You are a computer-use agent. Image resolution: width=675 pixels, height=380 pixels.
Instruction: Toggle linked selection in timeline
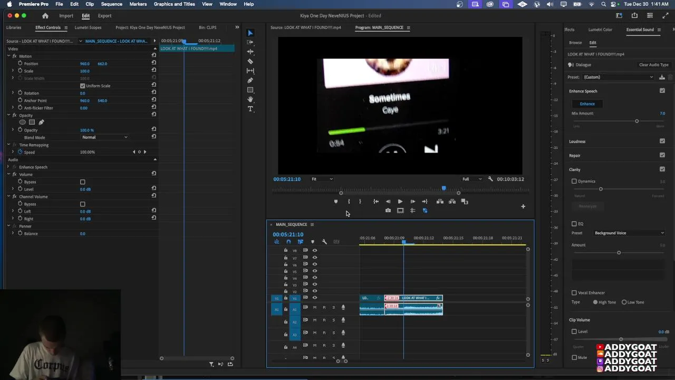(x=301, y=242)
